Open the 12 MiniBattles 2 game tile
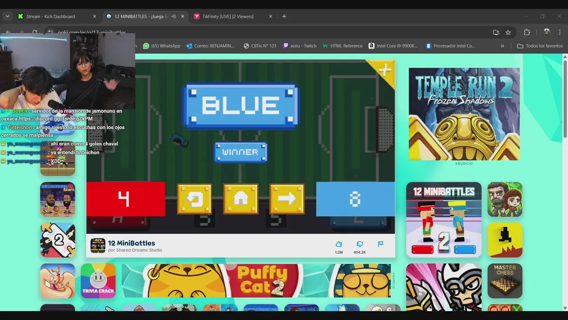 coord(444,220)
